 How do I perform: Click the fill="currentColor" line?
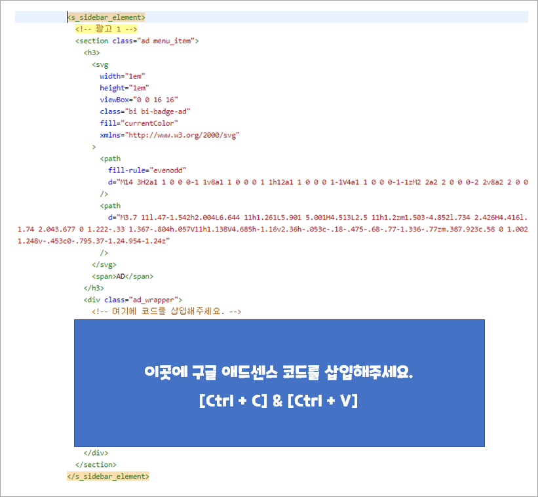pyautogui.click(x=139, y=123)
